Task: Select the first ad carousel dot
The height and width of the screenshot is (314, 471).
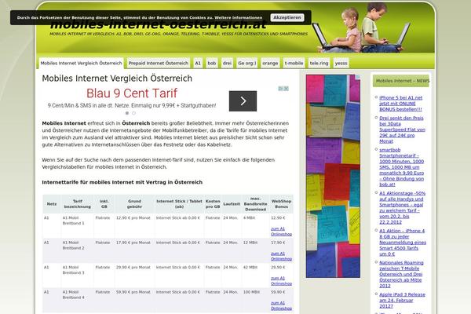Action: coord(127,113)
